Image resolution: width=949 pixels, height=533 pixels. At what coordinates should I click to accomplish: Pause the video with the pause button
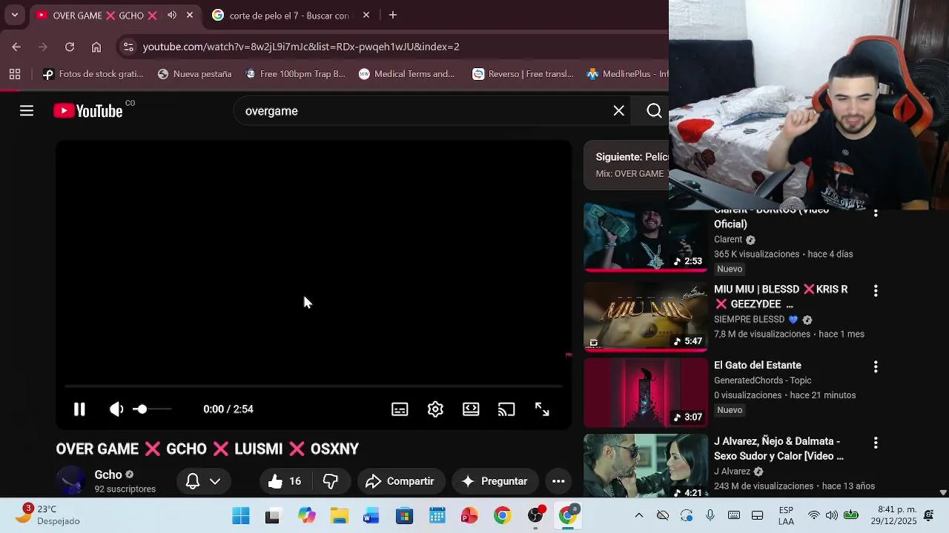79,409
